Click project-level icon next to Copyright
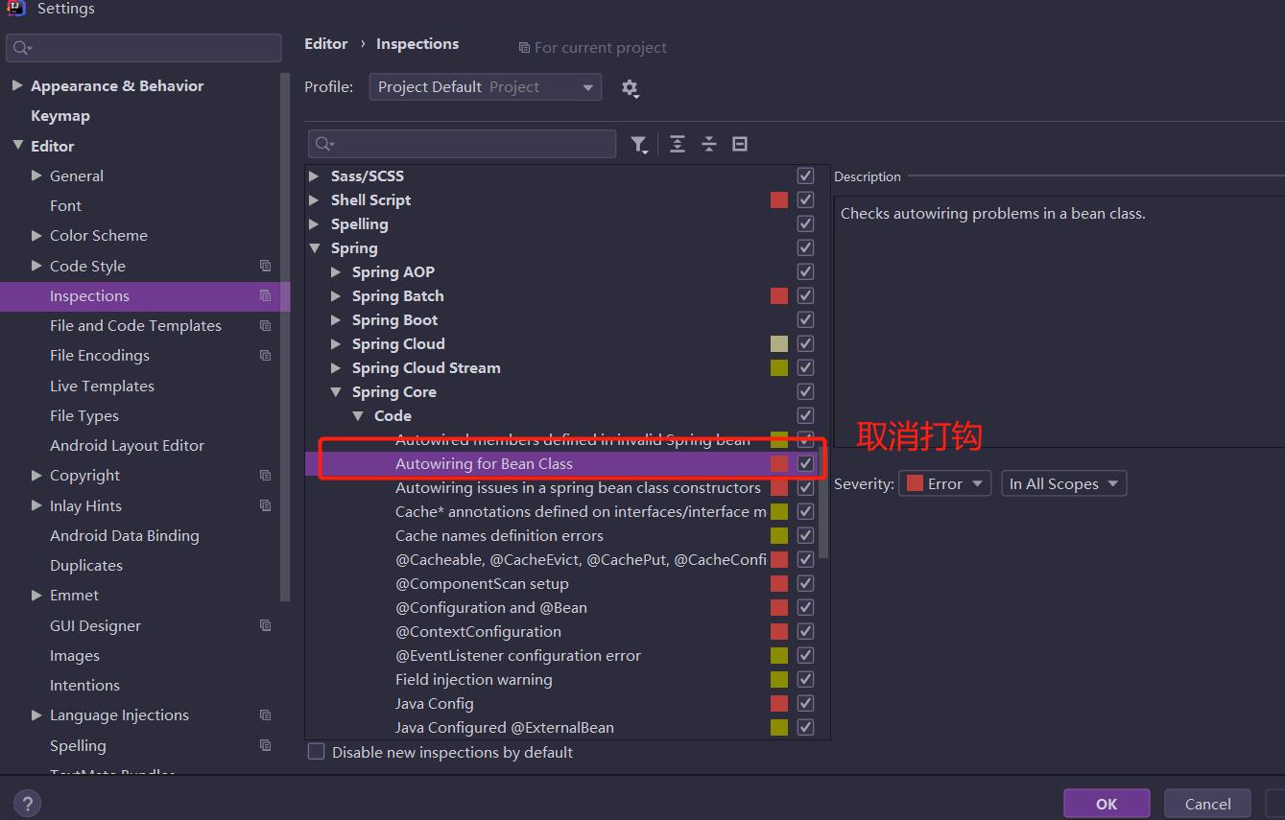Screen dimensions: 1285x820 click(266, 476)
